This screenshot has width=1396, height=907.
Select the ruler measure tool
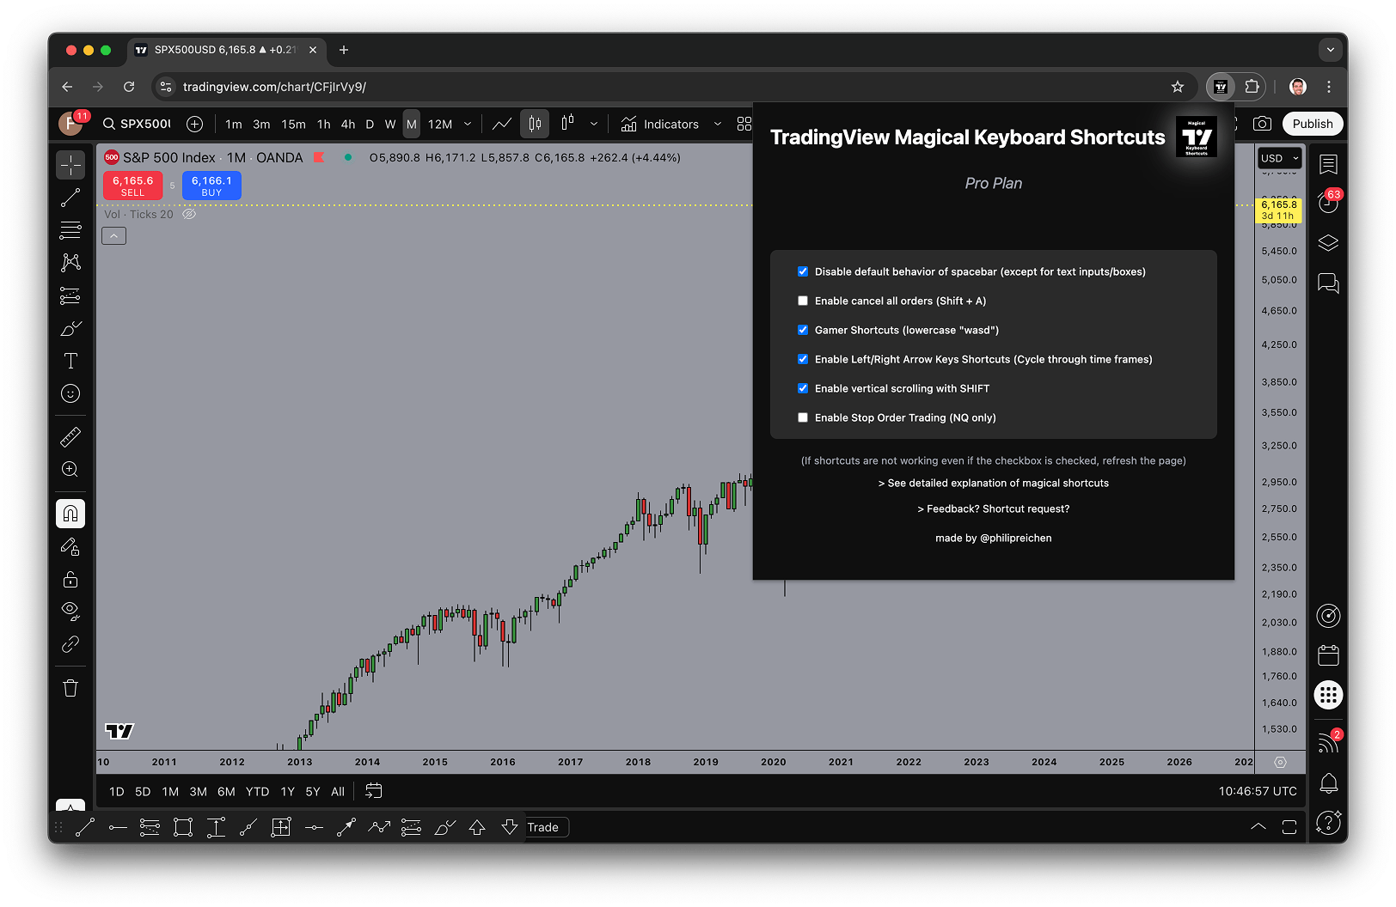(70, 437)
